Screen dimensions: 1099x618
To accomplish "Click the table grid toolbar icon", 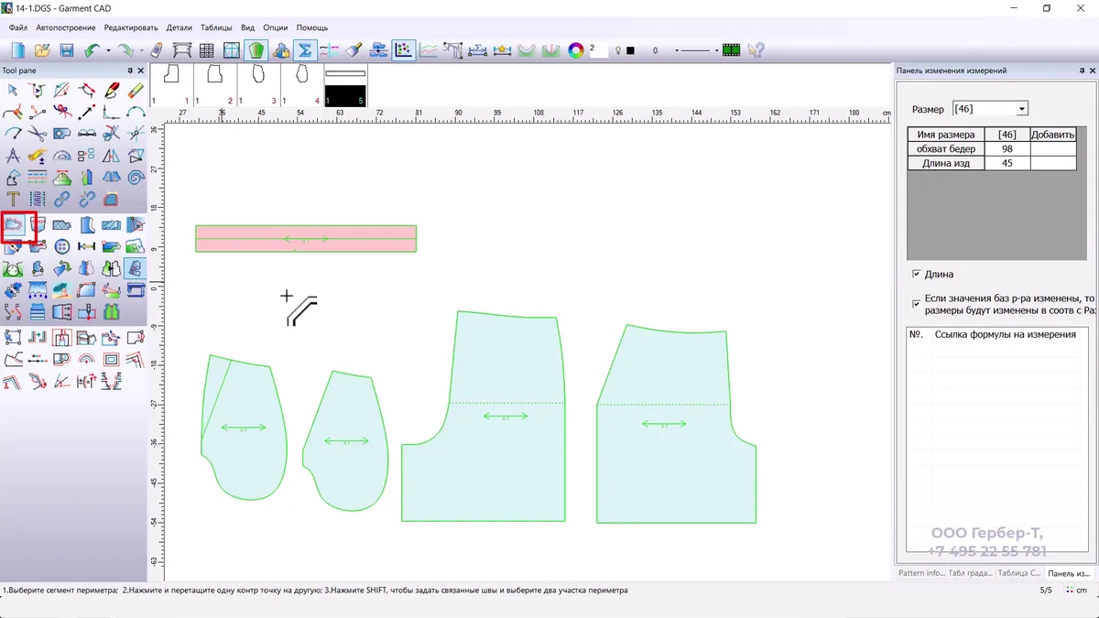I will (x=207, y=50).
